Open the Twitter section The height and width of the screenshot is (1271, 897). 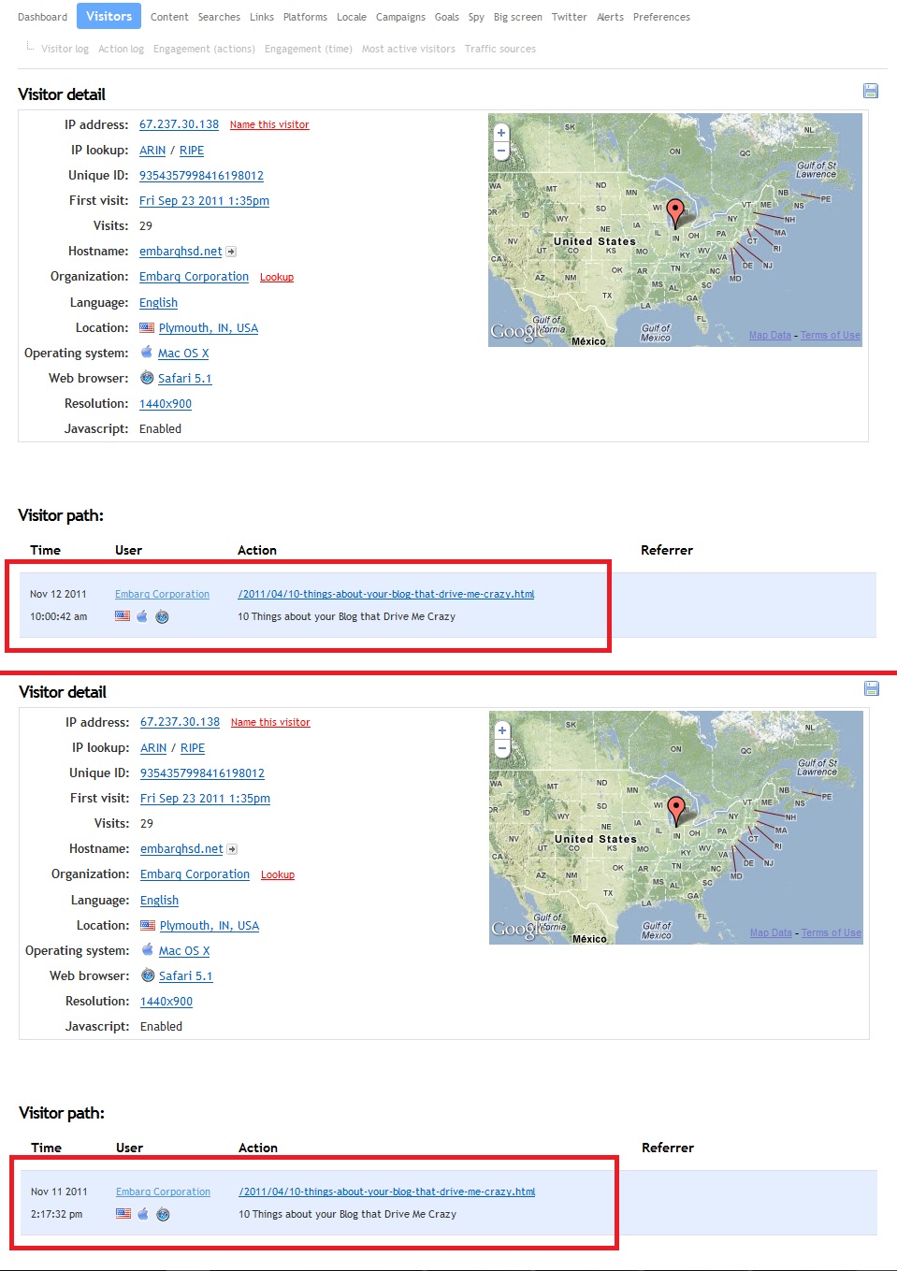coord(569,17)
